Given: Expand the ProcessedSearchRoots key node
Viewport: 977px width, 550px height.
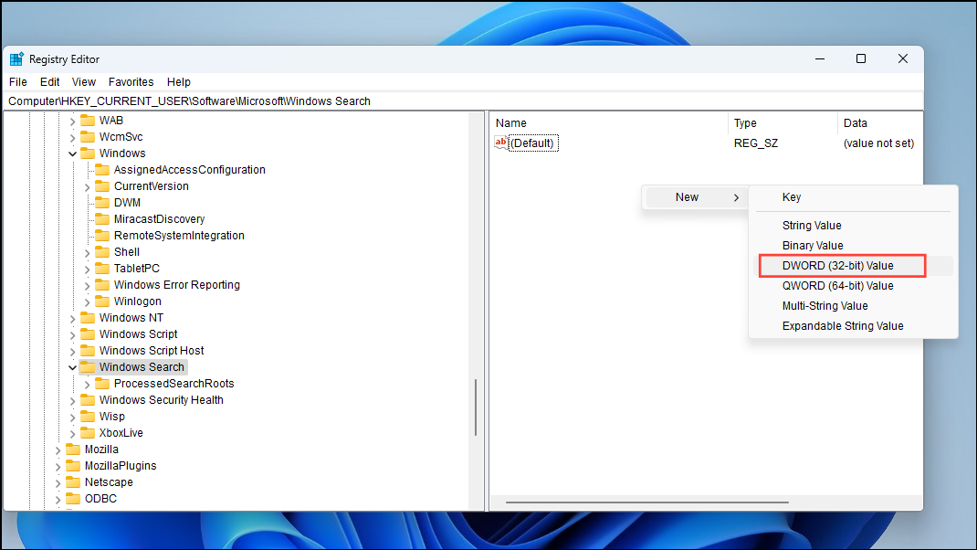Looking at the screenshot, I should click(88, 384).
